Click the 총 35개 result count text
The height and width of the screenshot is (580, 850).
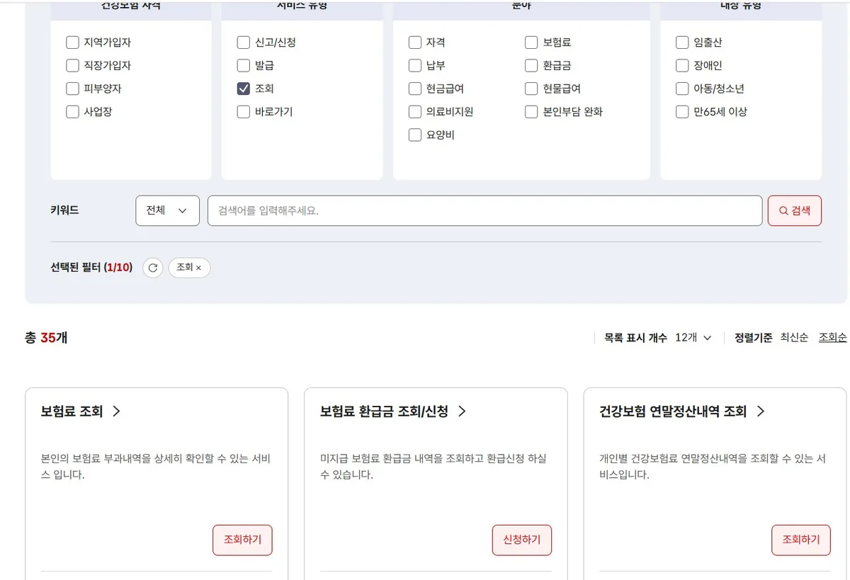point(46,338)
